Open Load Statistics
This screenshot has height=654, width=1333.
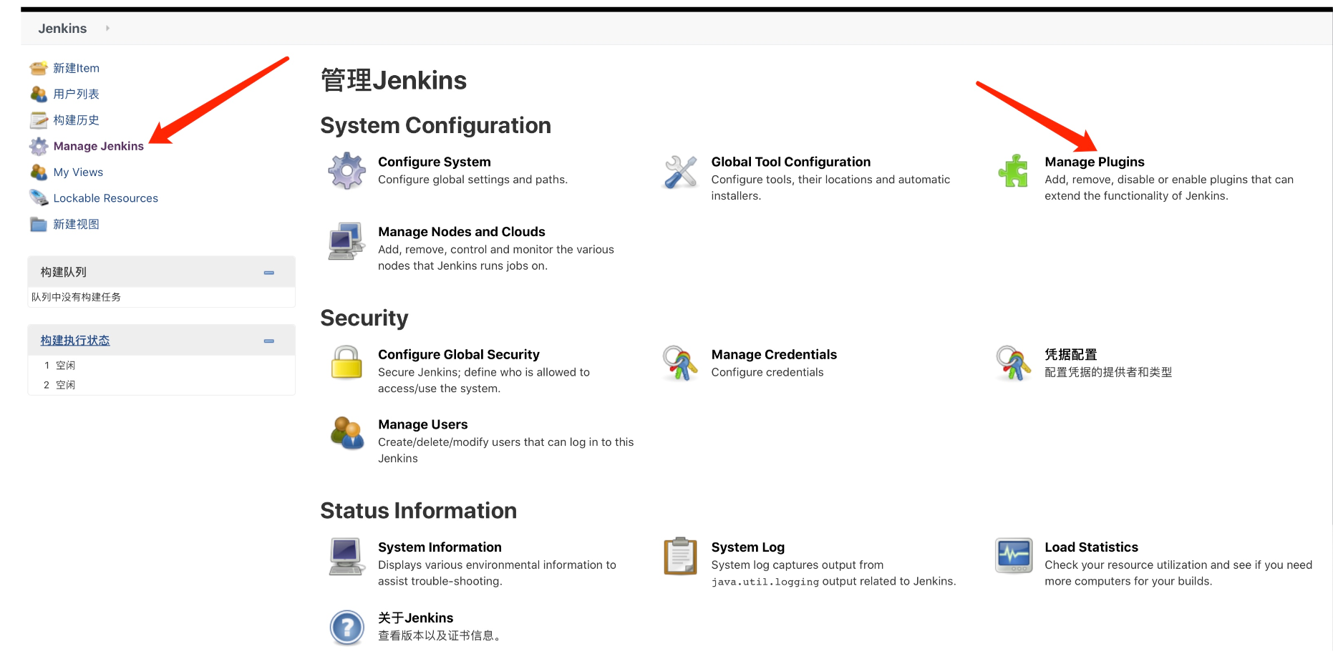coord(1091,547)
